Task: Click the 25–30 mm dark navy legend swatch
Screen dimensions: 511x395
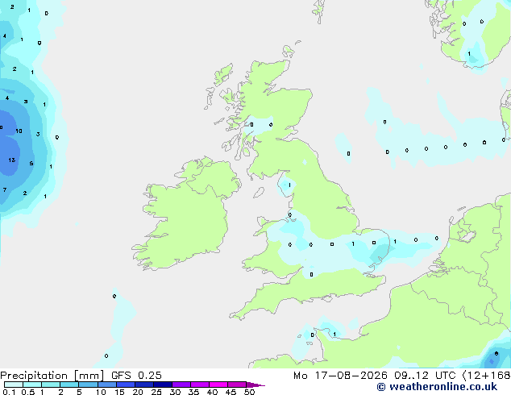Action: pos(162,385)
